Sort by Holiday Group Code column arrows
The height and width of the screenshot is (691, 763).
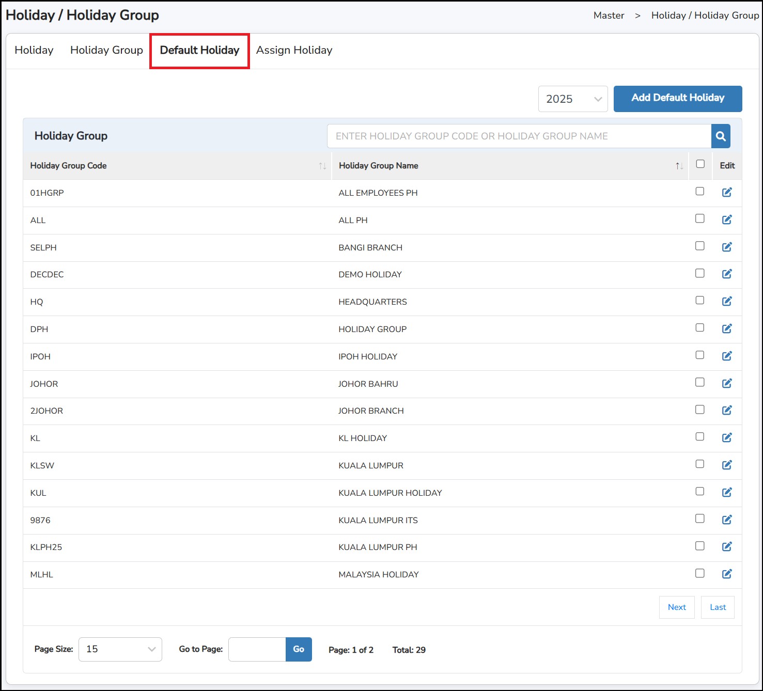(322, 166)
